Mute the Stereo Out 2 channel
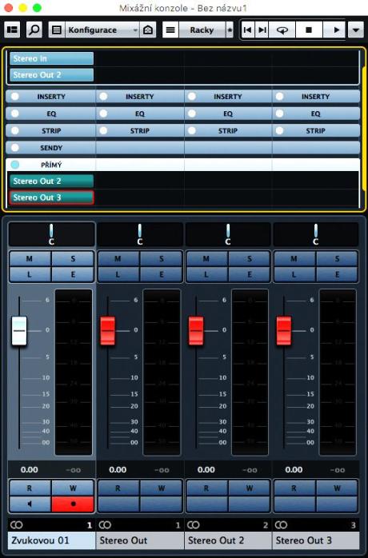This screenshot has height=558, width=368. [x=206, y=259]
